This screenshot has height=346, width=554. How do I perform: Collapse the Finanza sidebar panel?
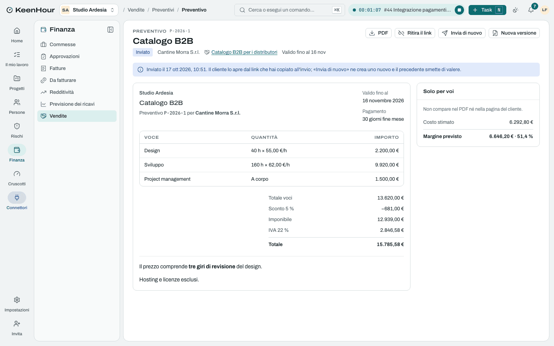click(110, 30)
